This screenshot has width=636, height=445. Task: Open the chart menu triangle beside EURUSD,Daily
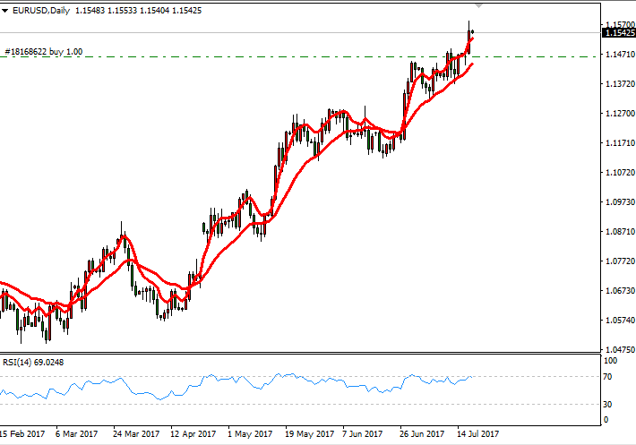coord(4,11)
